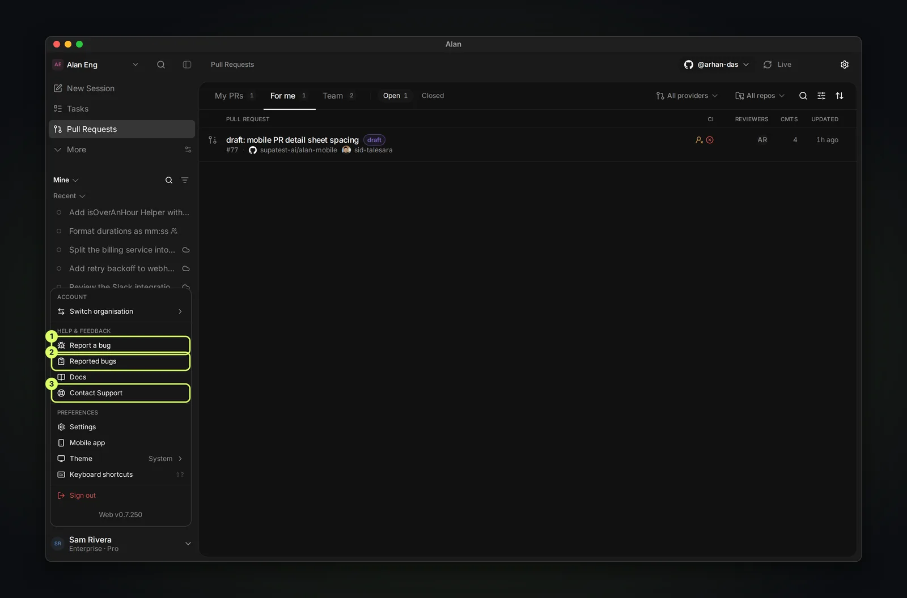This screenshot has height=598, width=907.
Task: Open Contact Support menu item
Action: (121, 393)
